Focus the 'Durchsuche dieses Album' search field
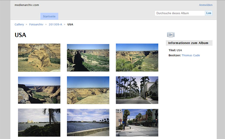Image resolution: width=225 pixels, height=139 pixels. 180,13
